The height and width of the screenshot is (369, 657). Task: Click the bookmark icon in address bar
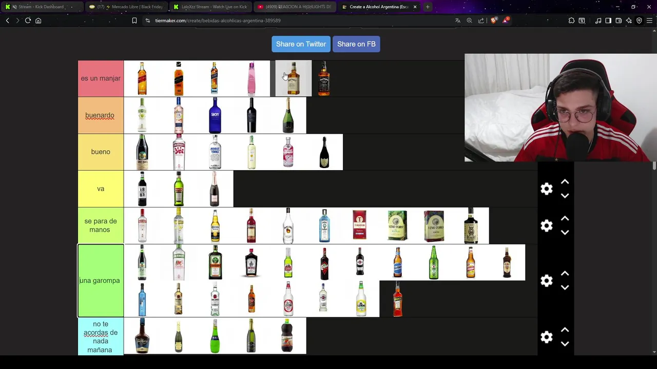(x=134, y=20)
